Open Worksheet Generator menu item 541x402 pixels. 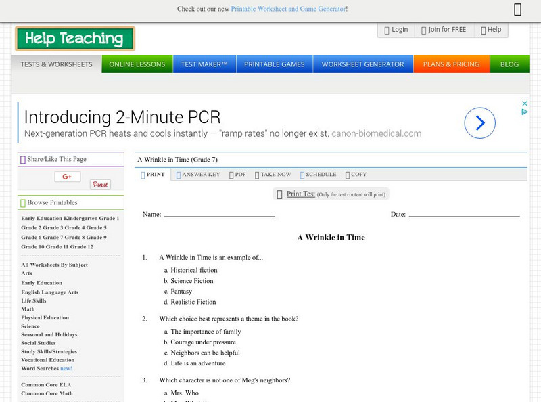pyautogui.click(x=362, y=64)
